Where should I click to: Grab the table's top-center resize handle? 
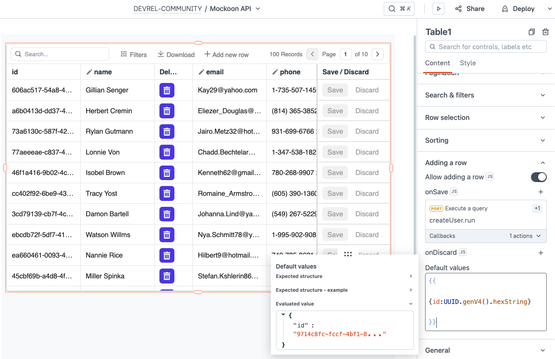pos(198,43)
